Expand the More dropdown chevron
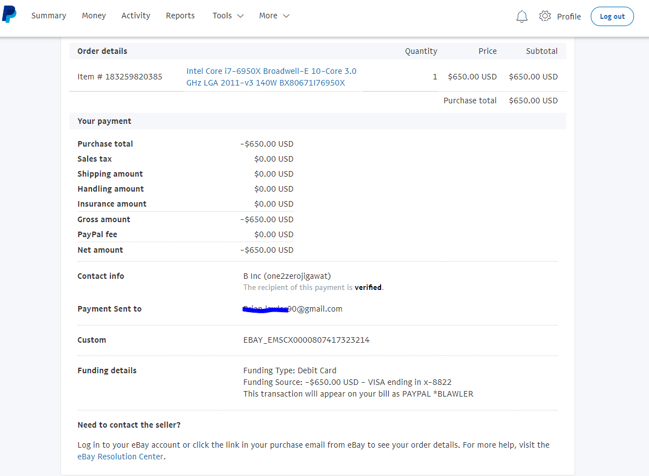Image resolution: width=649 pixels, height=476 pixels. (286, 16)
